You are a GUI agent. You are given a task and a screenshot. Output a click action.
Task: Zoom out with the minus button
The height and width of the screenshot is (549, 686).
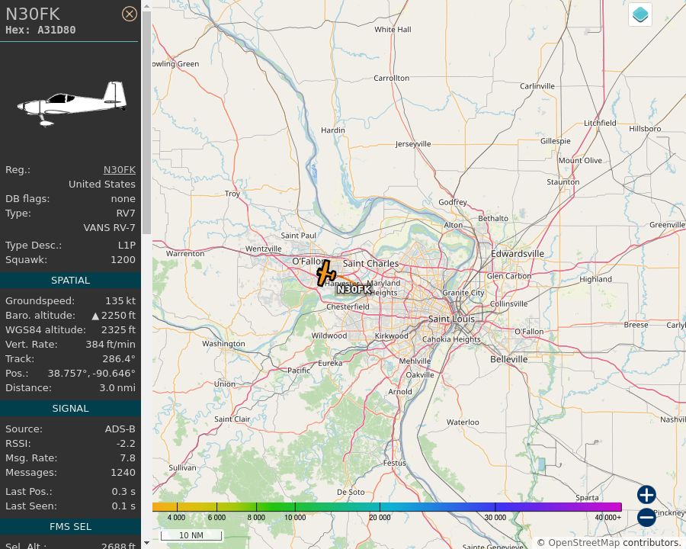click(646, 517)
